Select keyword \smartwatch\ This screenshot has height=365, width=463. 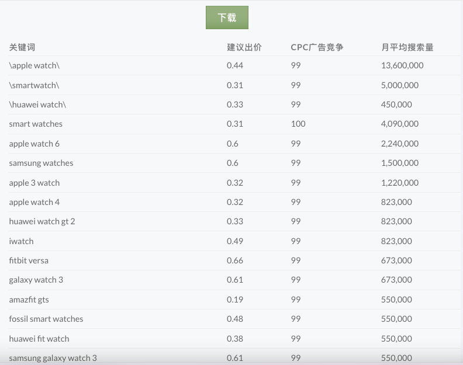click(x=34, y=85)
